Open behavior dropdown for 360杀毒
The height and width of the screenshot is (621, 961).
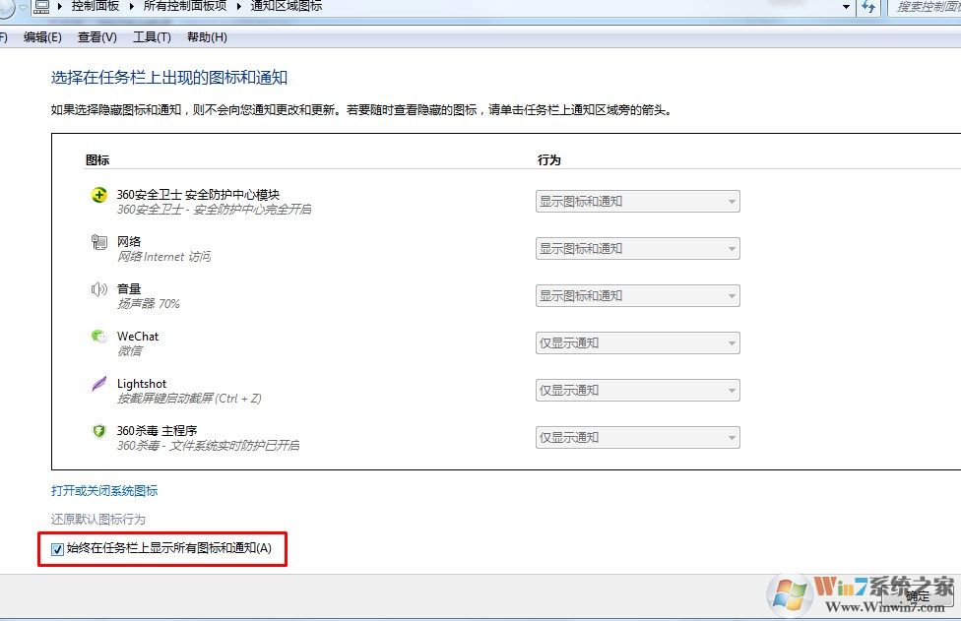coord(637,437)
